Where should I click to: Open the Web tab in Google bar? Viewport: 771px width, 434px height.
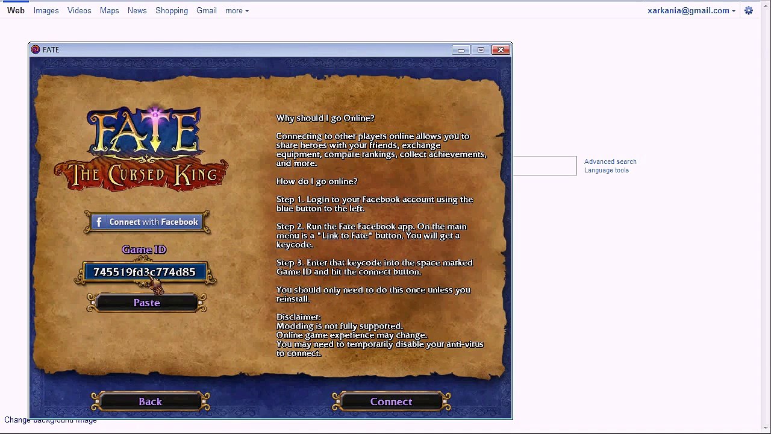pyautogui.click(x=16, y=10)
